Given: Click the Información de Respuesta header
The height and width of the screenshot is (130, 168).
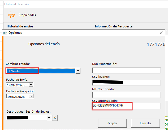Looking at the screenshot, I should tap(114, 26).
